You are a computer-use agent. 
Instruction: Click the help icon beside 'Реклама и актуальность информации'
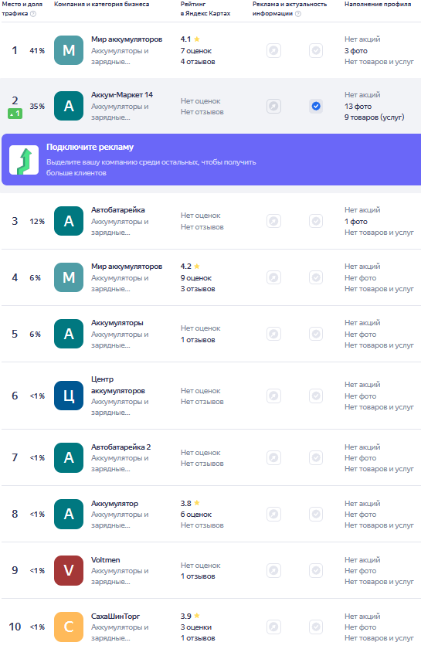click(x=298, y=14)
